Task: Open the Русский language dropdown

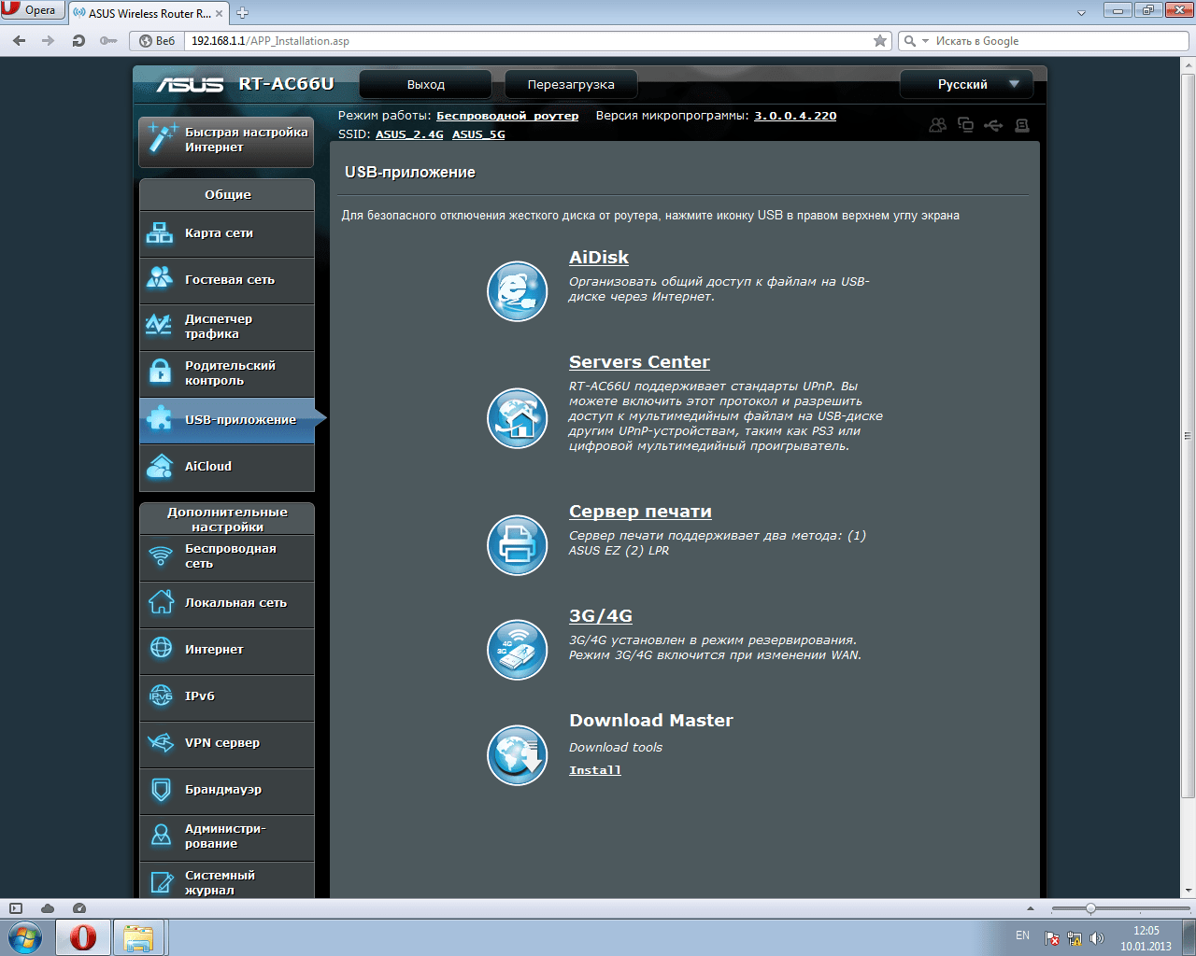Action: coord(966,84)
